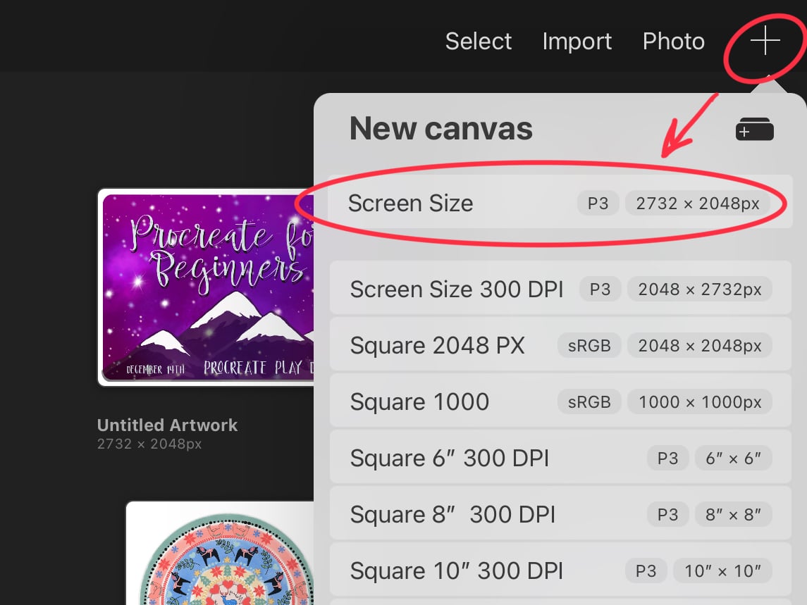
Task: Open the custom canvas creation icon
Action: [x=753, y=128]
